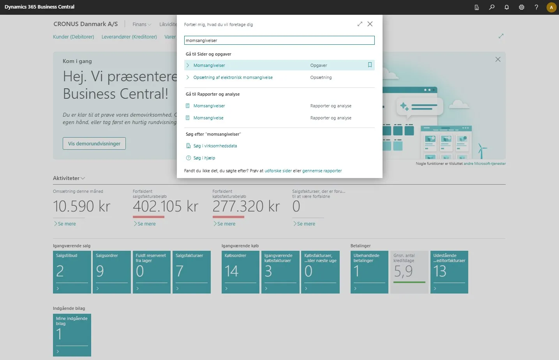Open the user account avatar

[x=551, y=7]
